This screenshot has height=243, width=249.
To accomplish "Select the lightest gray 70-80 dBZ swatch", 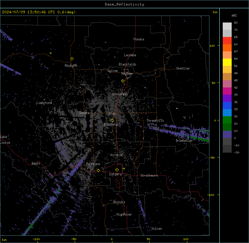I will [227, 26].
